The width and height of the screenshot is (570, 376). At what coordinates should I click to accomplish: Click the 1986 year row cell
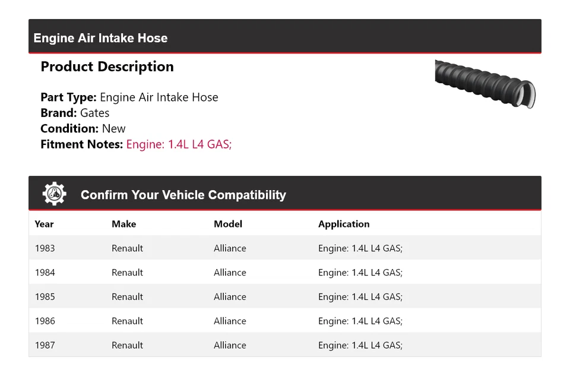pyautogui.click(x=45, y=321)
